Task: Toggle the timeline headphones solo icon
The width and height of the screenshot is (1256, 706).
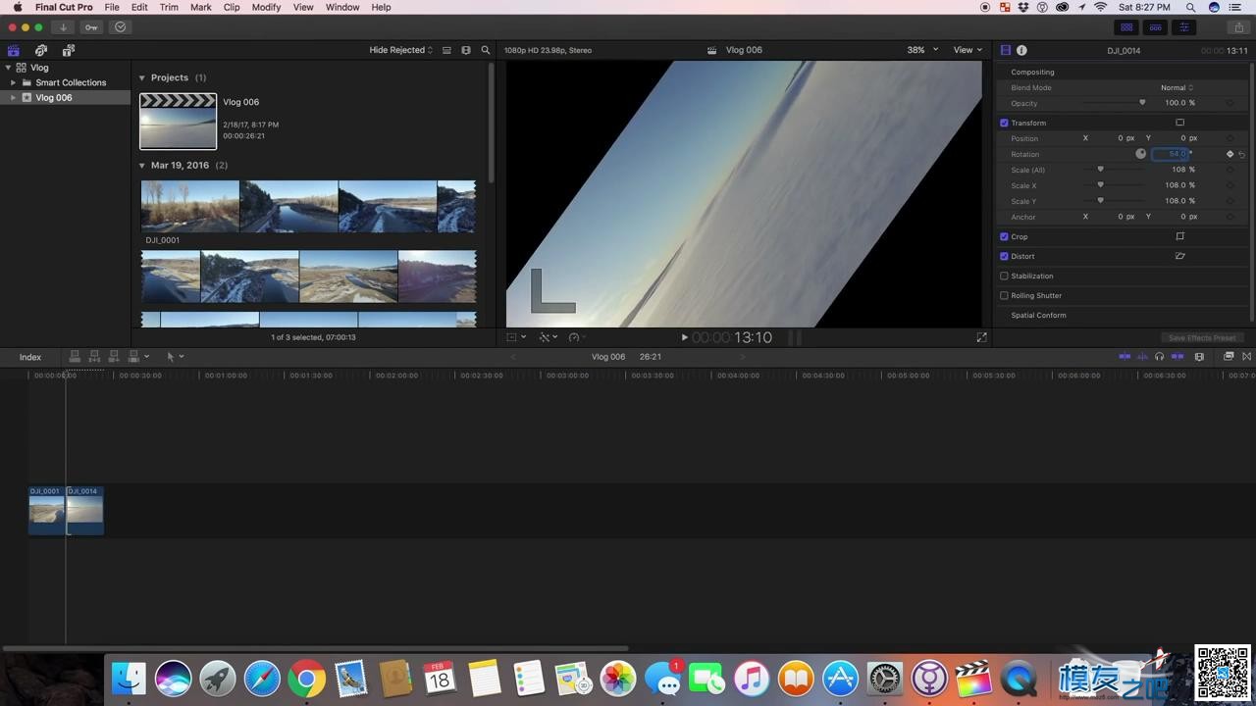Action: pyautogui.click(x=1160, y=357)
